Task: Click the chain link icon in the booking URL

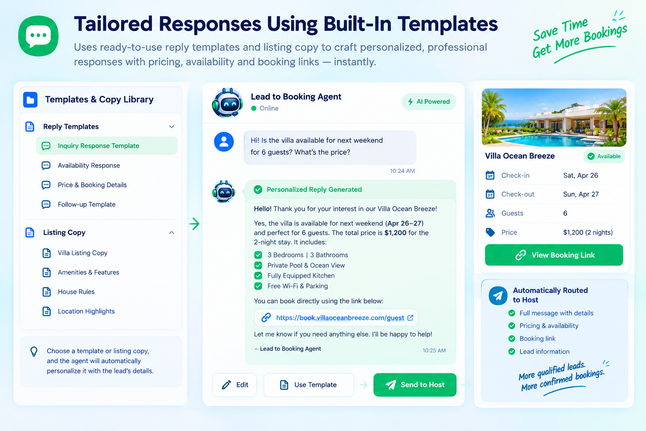Action: 266,318
